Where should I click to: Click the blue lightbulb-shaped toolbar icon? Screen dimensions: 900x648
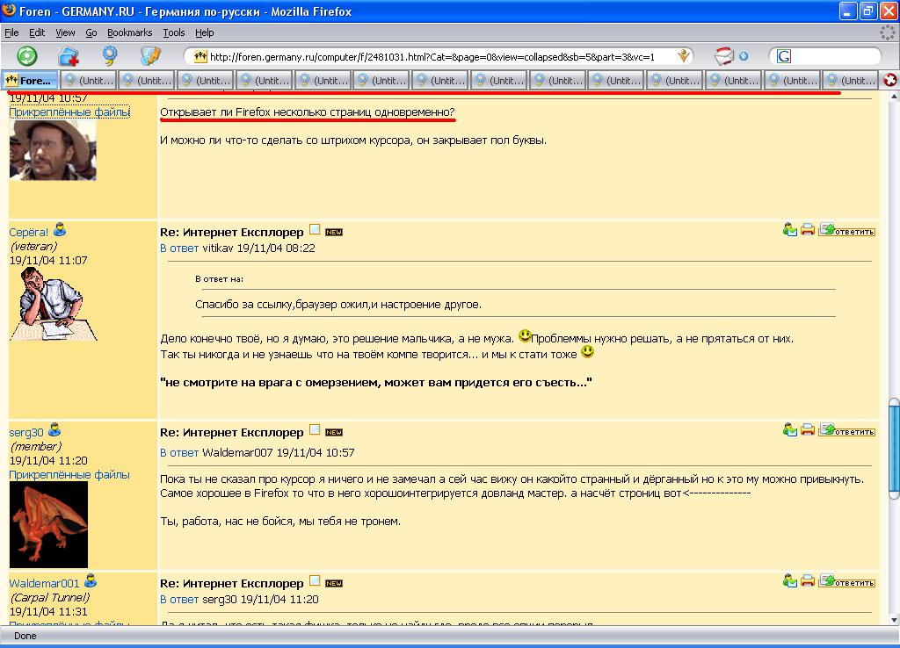109,55
